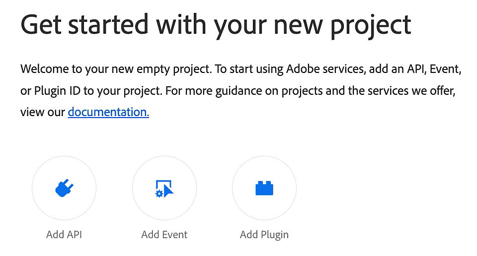Screen dimensions: 477x256
Task: Click the word "Event," ending the first paragraph line
Action: coord(445,69)
